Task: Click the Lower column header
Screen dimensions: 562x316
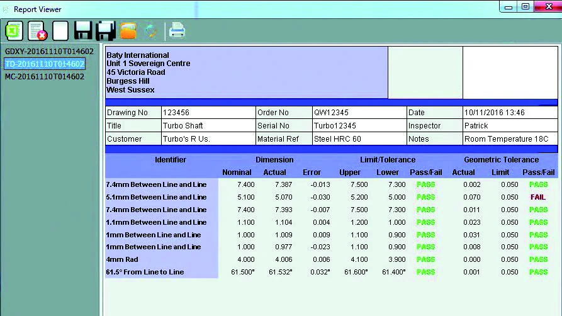Action: coord(388,172)
